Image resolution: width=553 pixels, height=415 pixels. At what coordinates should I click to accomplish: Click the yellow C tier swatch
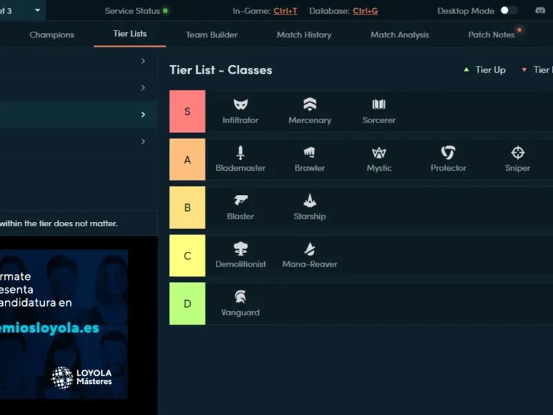(187, 255)
